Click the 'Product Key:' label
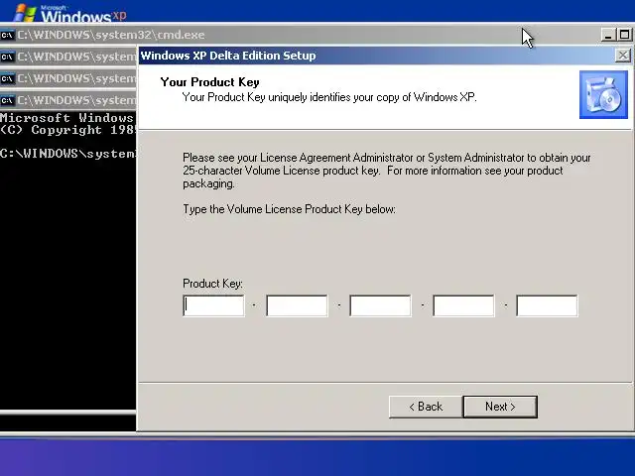This screenshot has height=476, width=635. [x=212, y=284]
